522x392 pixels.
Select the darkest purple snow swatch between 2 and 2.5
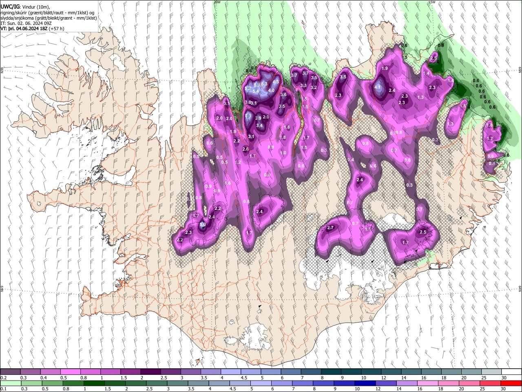click(x=150, y=372)
